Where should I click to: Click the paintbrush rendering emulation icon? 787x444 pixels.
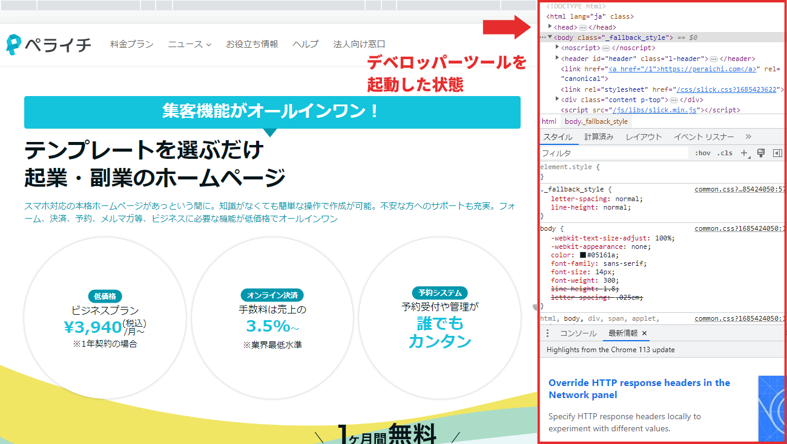762,153
